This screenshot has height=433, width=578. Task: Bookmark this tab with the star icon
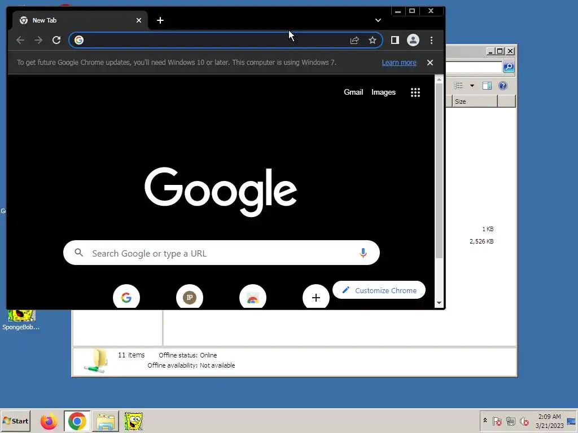click(373, 40)
